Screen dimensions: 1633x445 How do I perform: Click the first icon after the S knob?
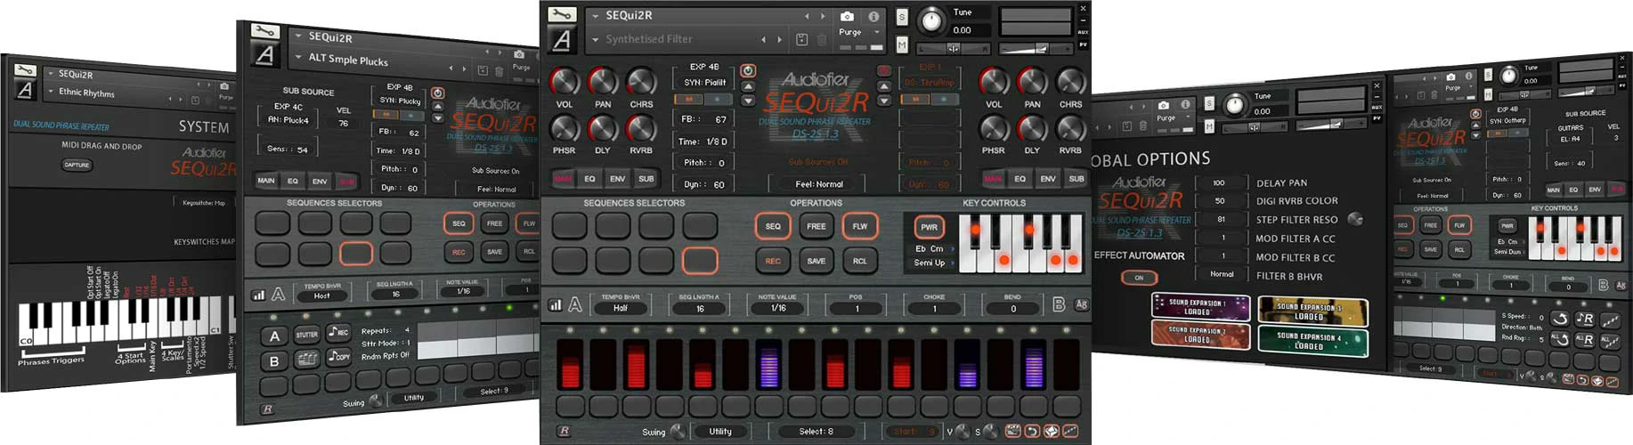(x=1012, y=431)
